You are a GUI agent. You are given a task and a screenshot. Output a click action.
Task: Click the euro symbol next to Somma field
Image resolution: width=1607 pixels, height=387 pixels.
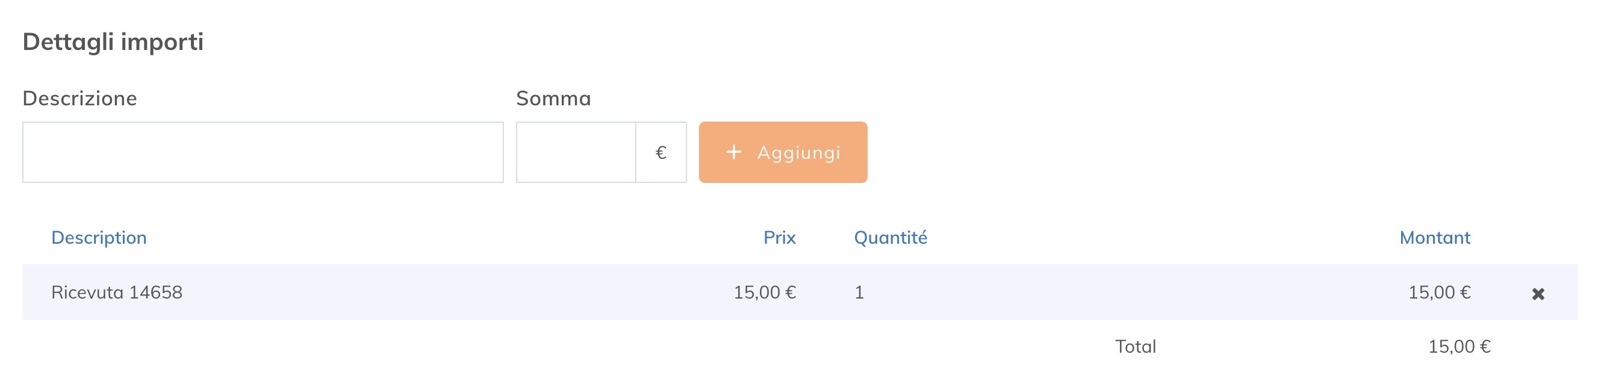click(x=661, y=152)
